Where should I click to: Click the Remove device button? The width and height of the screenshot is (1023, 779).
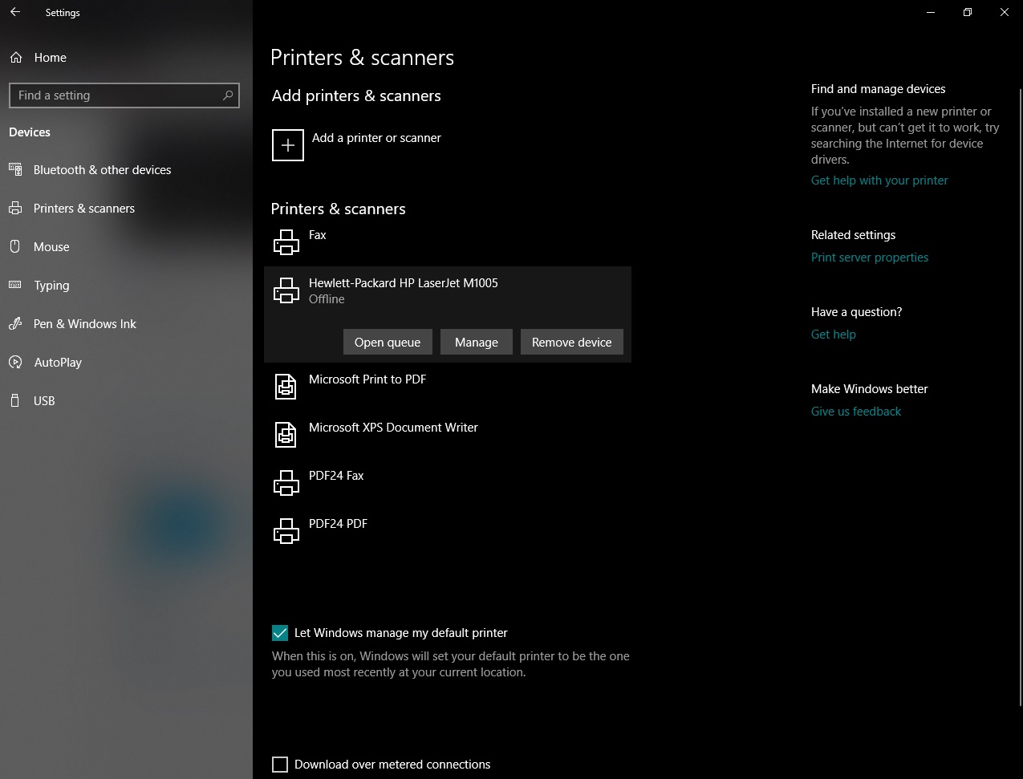tap(571, 343)
